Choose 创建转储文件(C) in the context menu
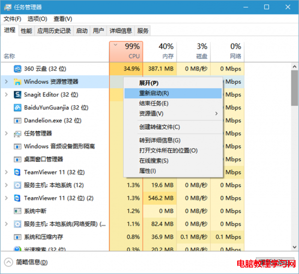Screen dimensions: 299x274 pyautogui.click(x=173, y=127)
